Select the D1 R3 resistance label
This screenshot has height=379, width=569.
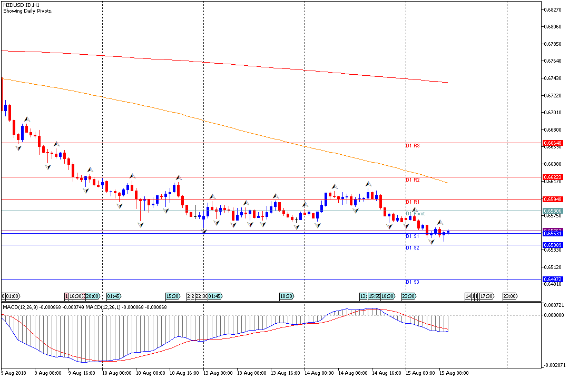[x=413, y=145]
